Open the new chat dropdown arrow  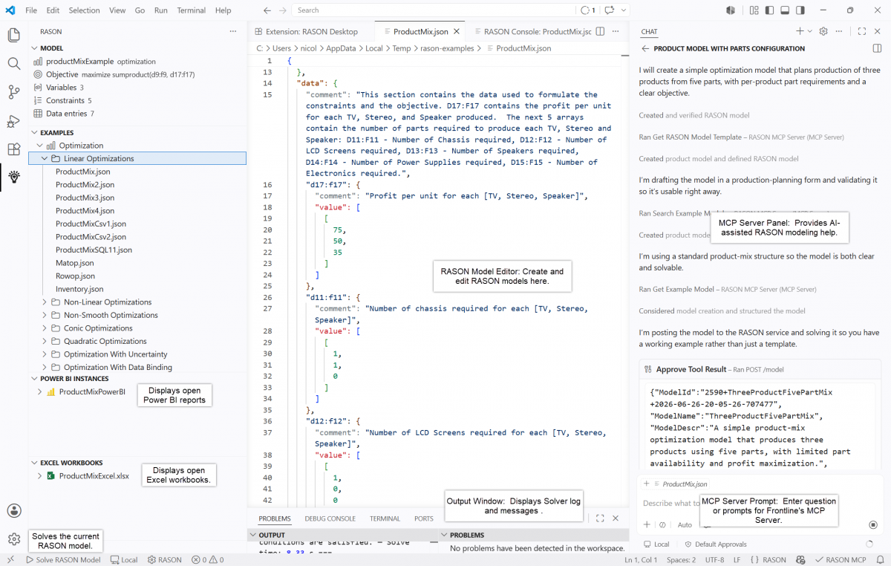point(809,31)
